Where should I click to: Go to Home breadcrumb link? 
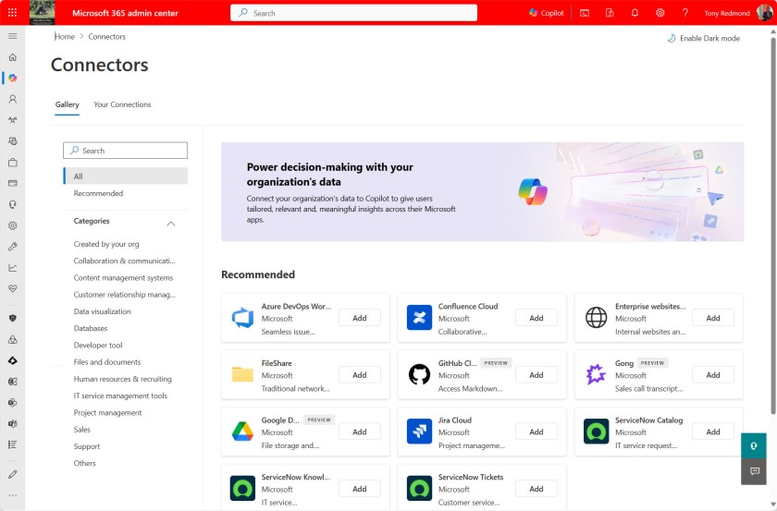click(x=65, y=37)
